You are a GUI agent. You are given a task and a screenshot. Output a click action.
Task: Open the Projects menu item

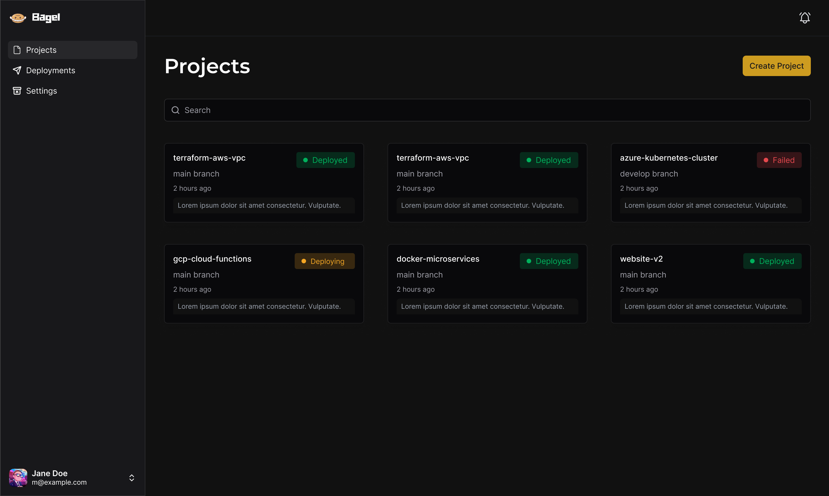[73, 50]
